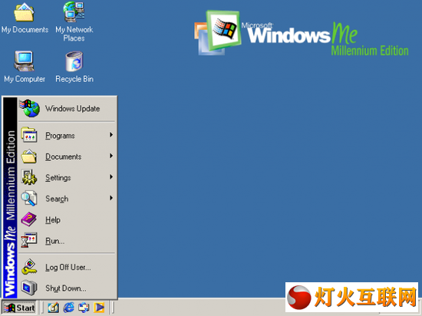Expand the Search submenu arrow

(x=111, y=198)
